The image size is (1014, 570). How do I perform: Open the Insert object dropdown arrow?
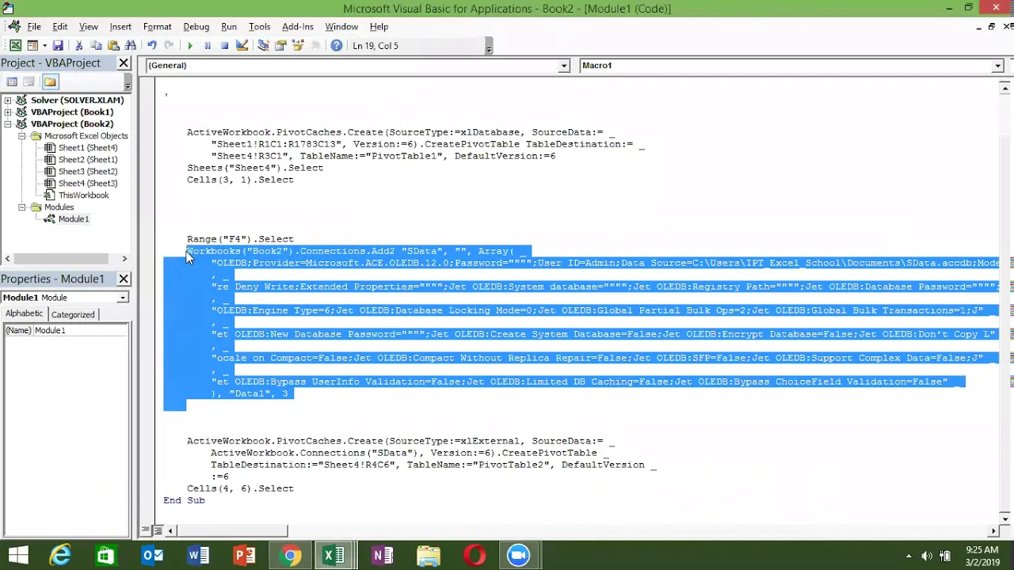(x=44, y=46)
